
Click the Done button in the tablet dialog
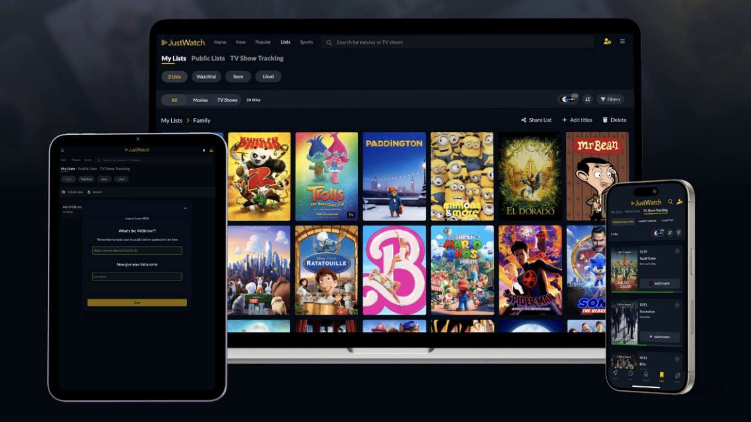click(137, 303)
